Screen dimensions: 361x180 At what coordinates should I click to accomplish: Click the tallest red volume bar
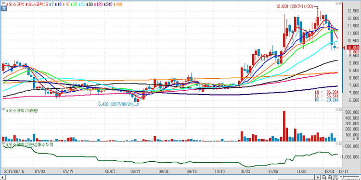pos(284,126)
